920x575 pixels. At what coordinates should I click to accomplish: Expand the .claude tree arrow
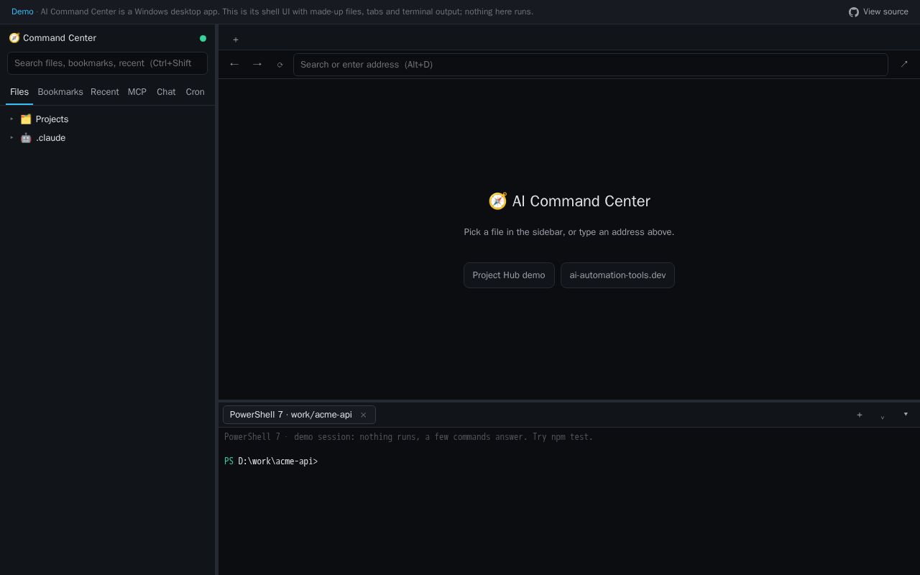[x=11, y=137]
